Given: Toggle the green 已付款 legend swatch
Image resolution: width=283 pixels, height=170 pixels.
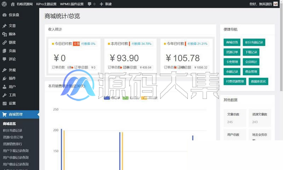Looking at the screenshot, I should [126, 98].
